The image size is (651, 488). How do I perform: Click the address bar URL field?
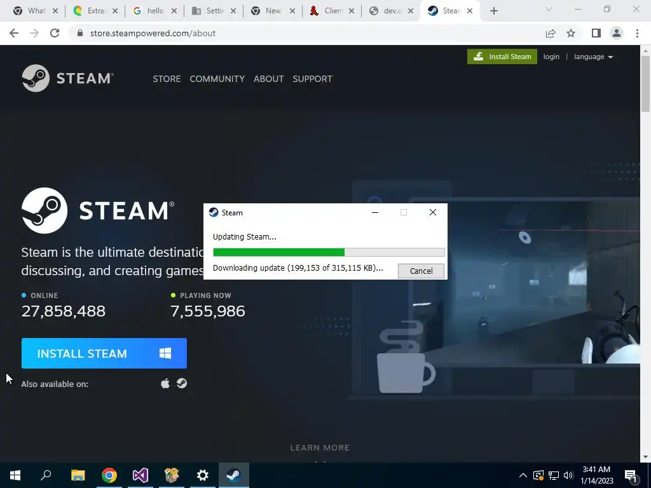coord(307,33)
